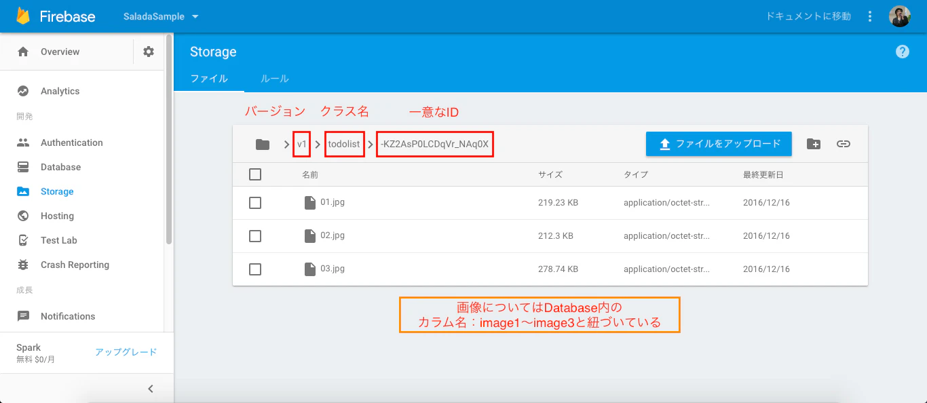
Task: Click the 名前 column header
Action: pos(310,174)
